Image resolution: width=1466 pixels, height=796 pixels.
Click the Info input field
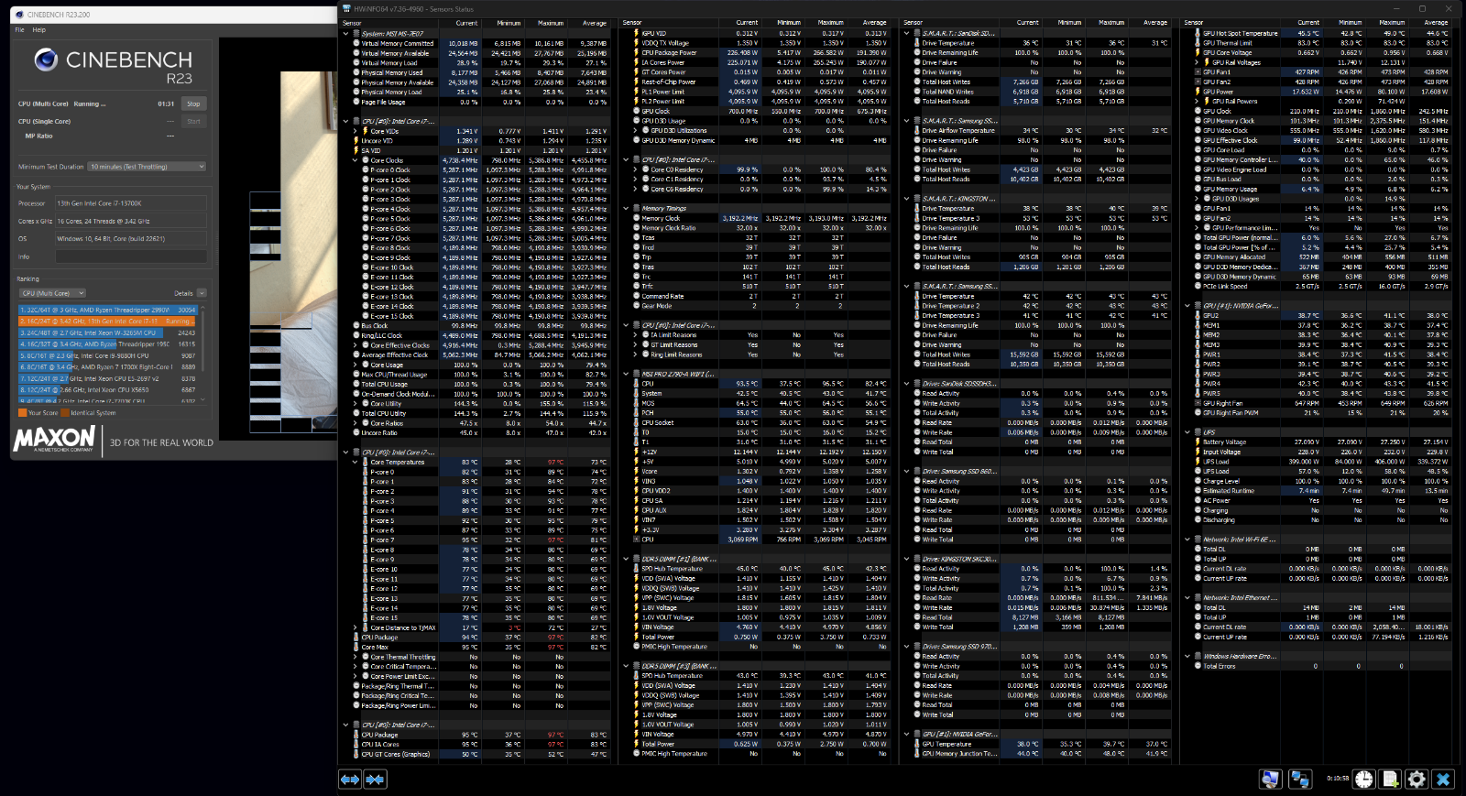tap(130, 256)
